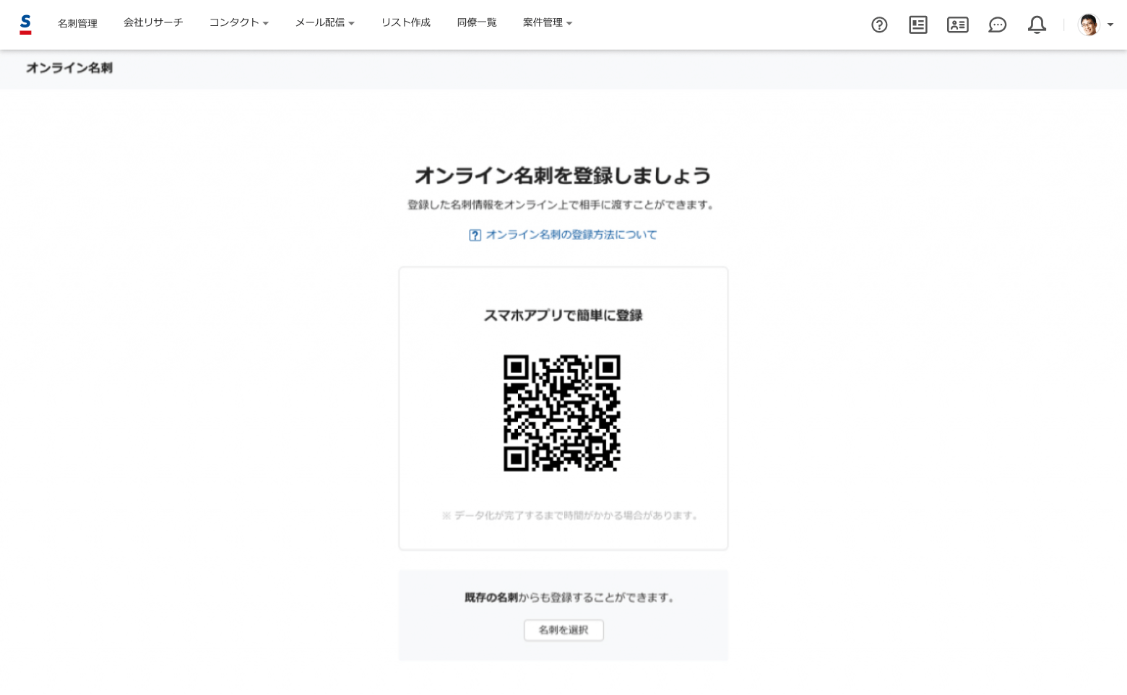
Task: Open the 同僚一覧 menu item
Action: 477,22
